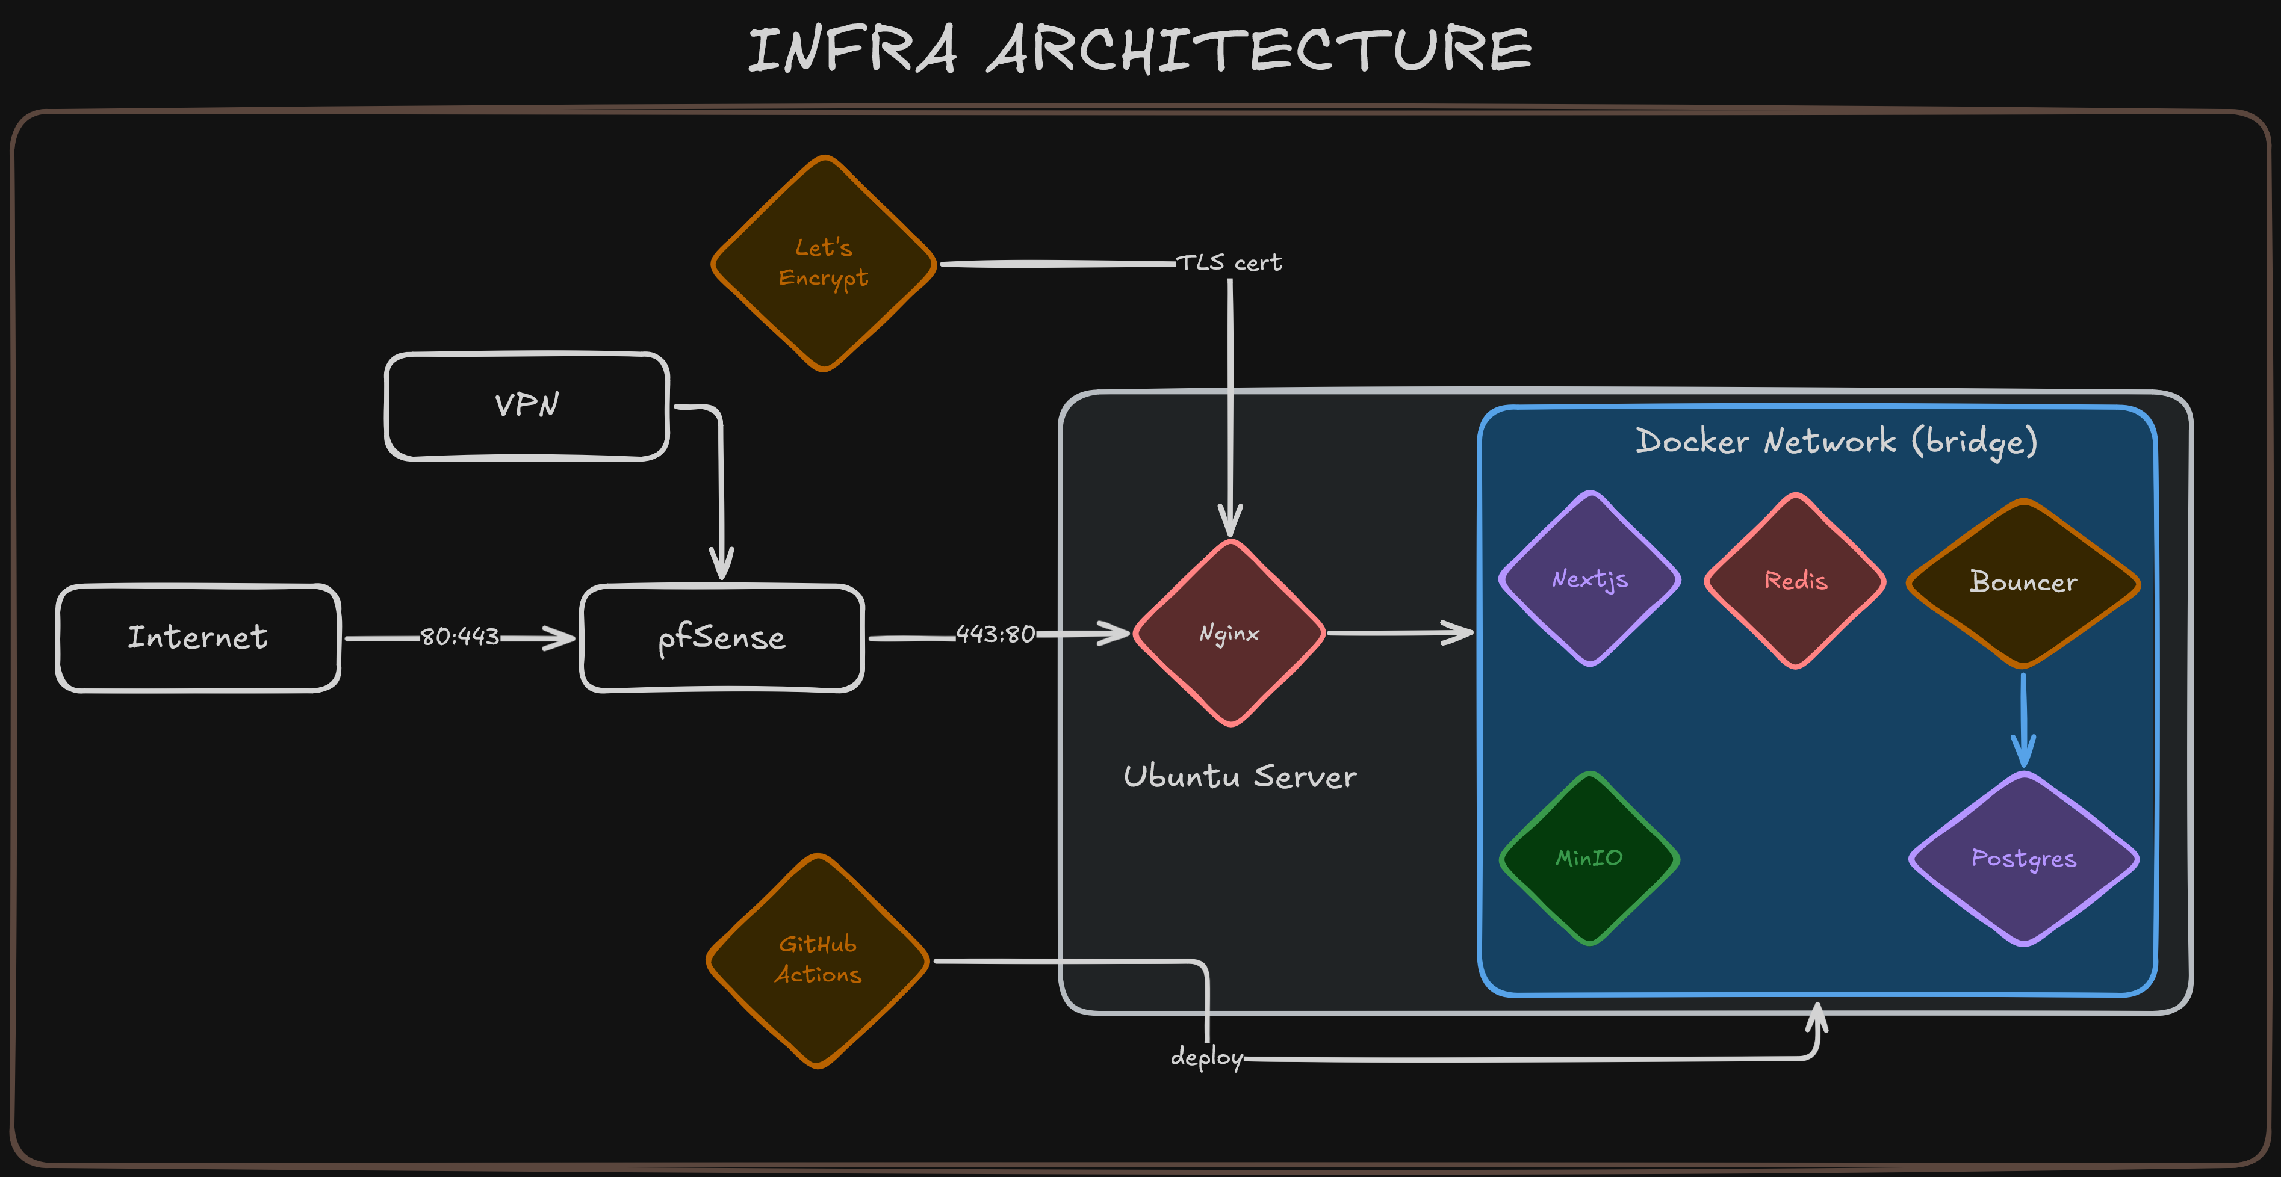Open the Internet node
The width and height of the screenshot is (2281, 1177).
pyautogui.click(x=197, y=636)
